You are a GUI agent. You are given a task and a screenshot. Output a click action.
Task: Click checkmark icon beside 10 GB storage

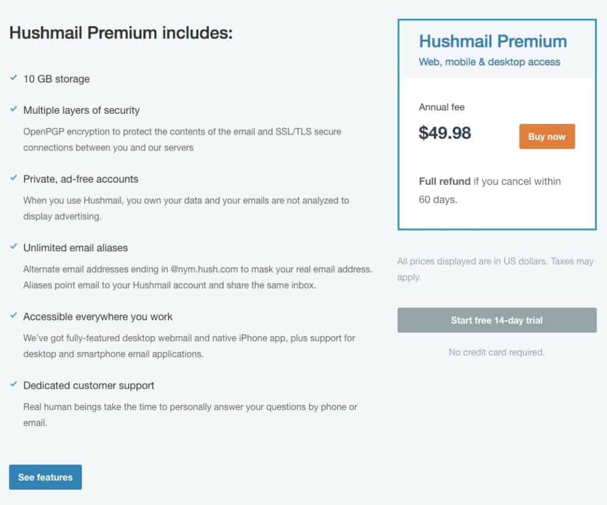(x=13, y=78)
